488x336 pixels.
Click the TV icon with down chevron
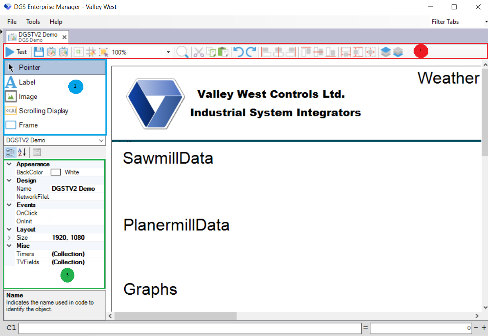pos(51,52)
